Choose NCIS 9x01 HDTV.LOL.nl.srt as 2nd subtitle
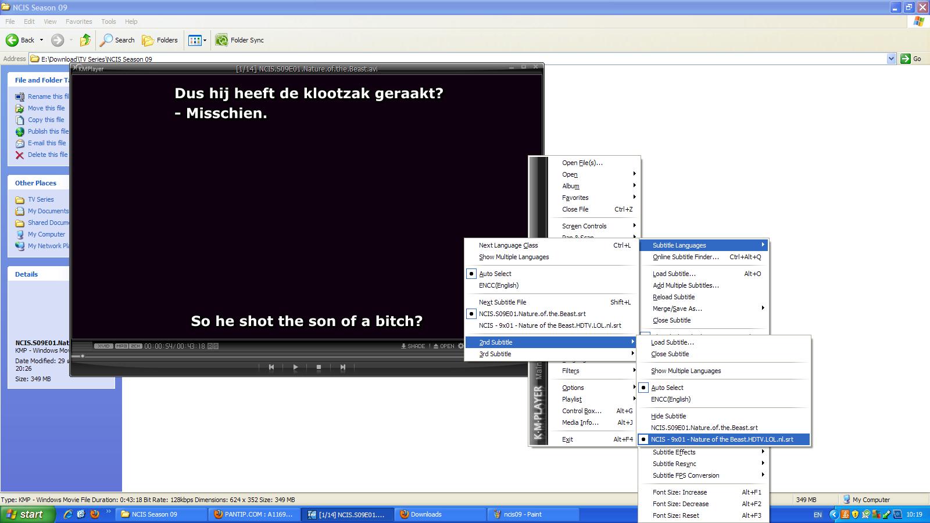Screen dimensions: 930x523 pos(723,439)
